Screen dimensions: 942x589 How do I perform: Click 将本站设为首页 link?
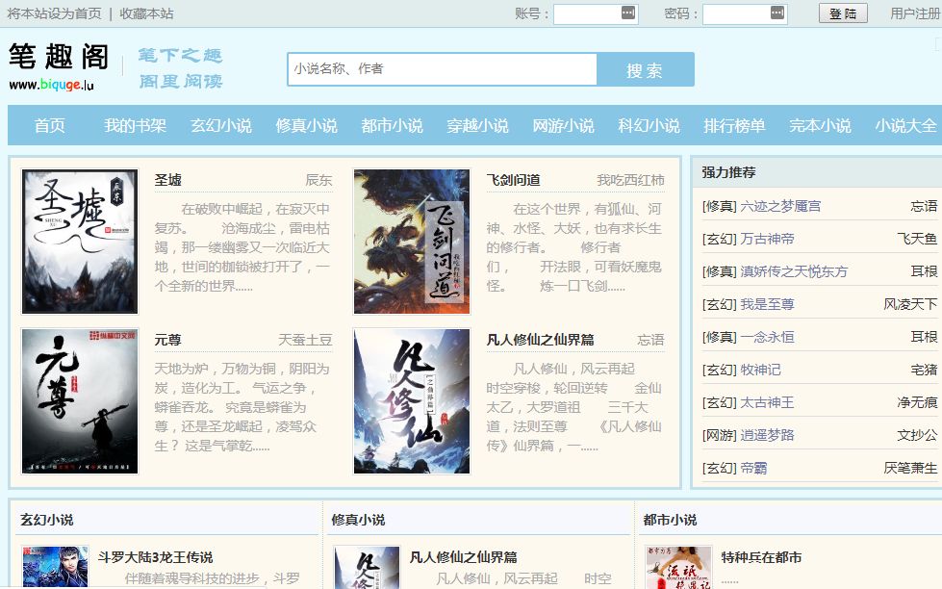(54, 13)
